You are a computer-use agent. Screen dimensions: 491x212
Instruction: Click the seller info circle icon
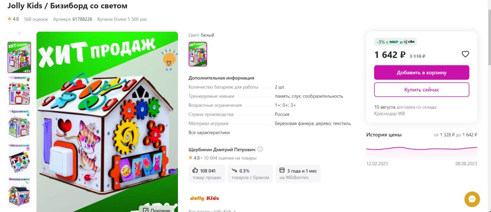(260, 149)
